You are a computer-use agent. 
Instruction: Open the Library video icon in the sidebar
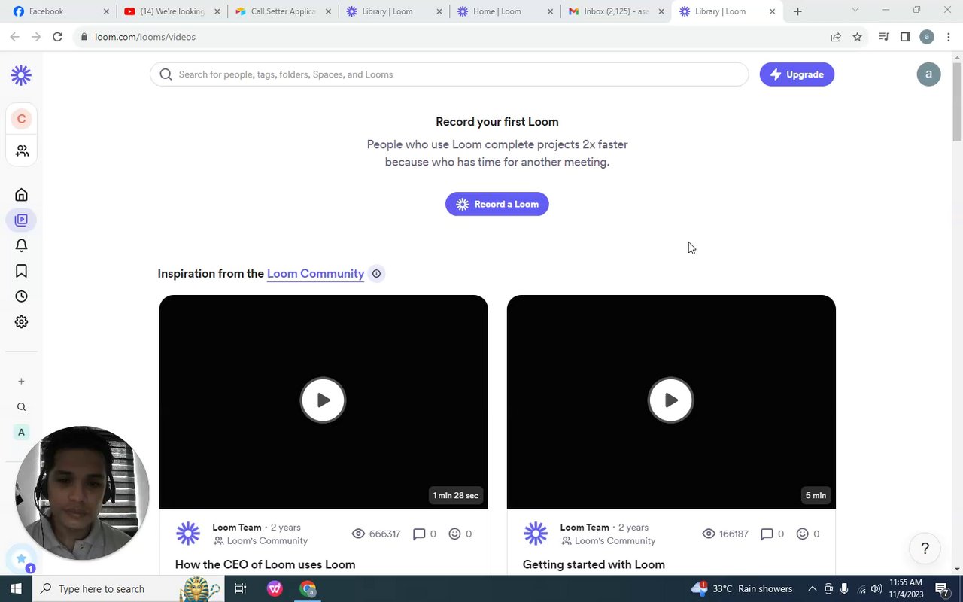[21, 220]
